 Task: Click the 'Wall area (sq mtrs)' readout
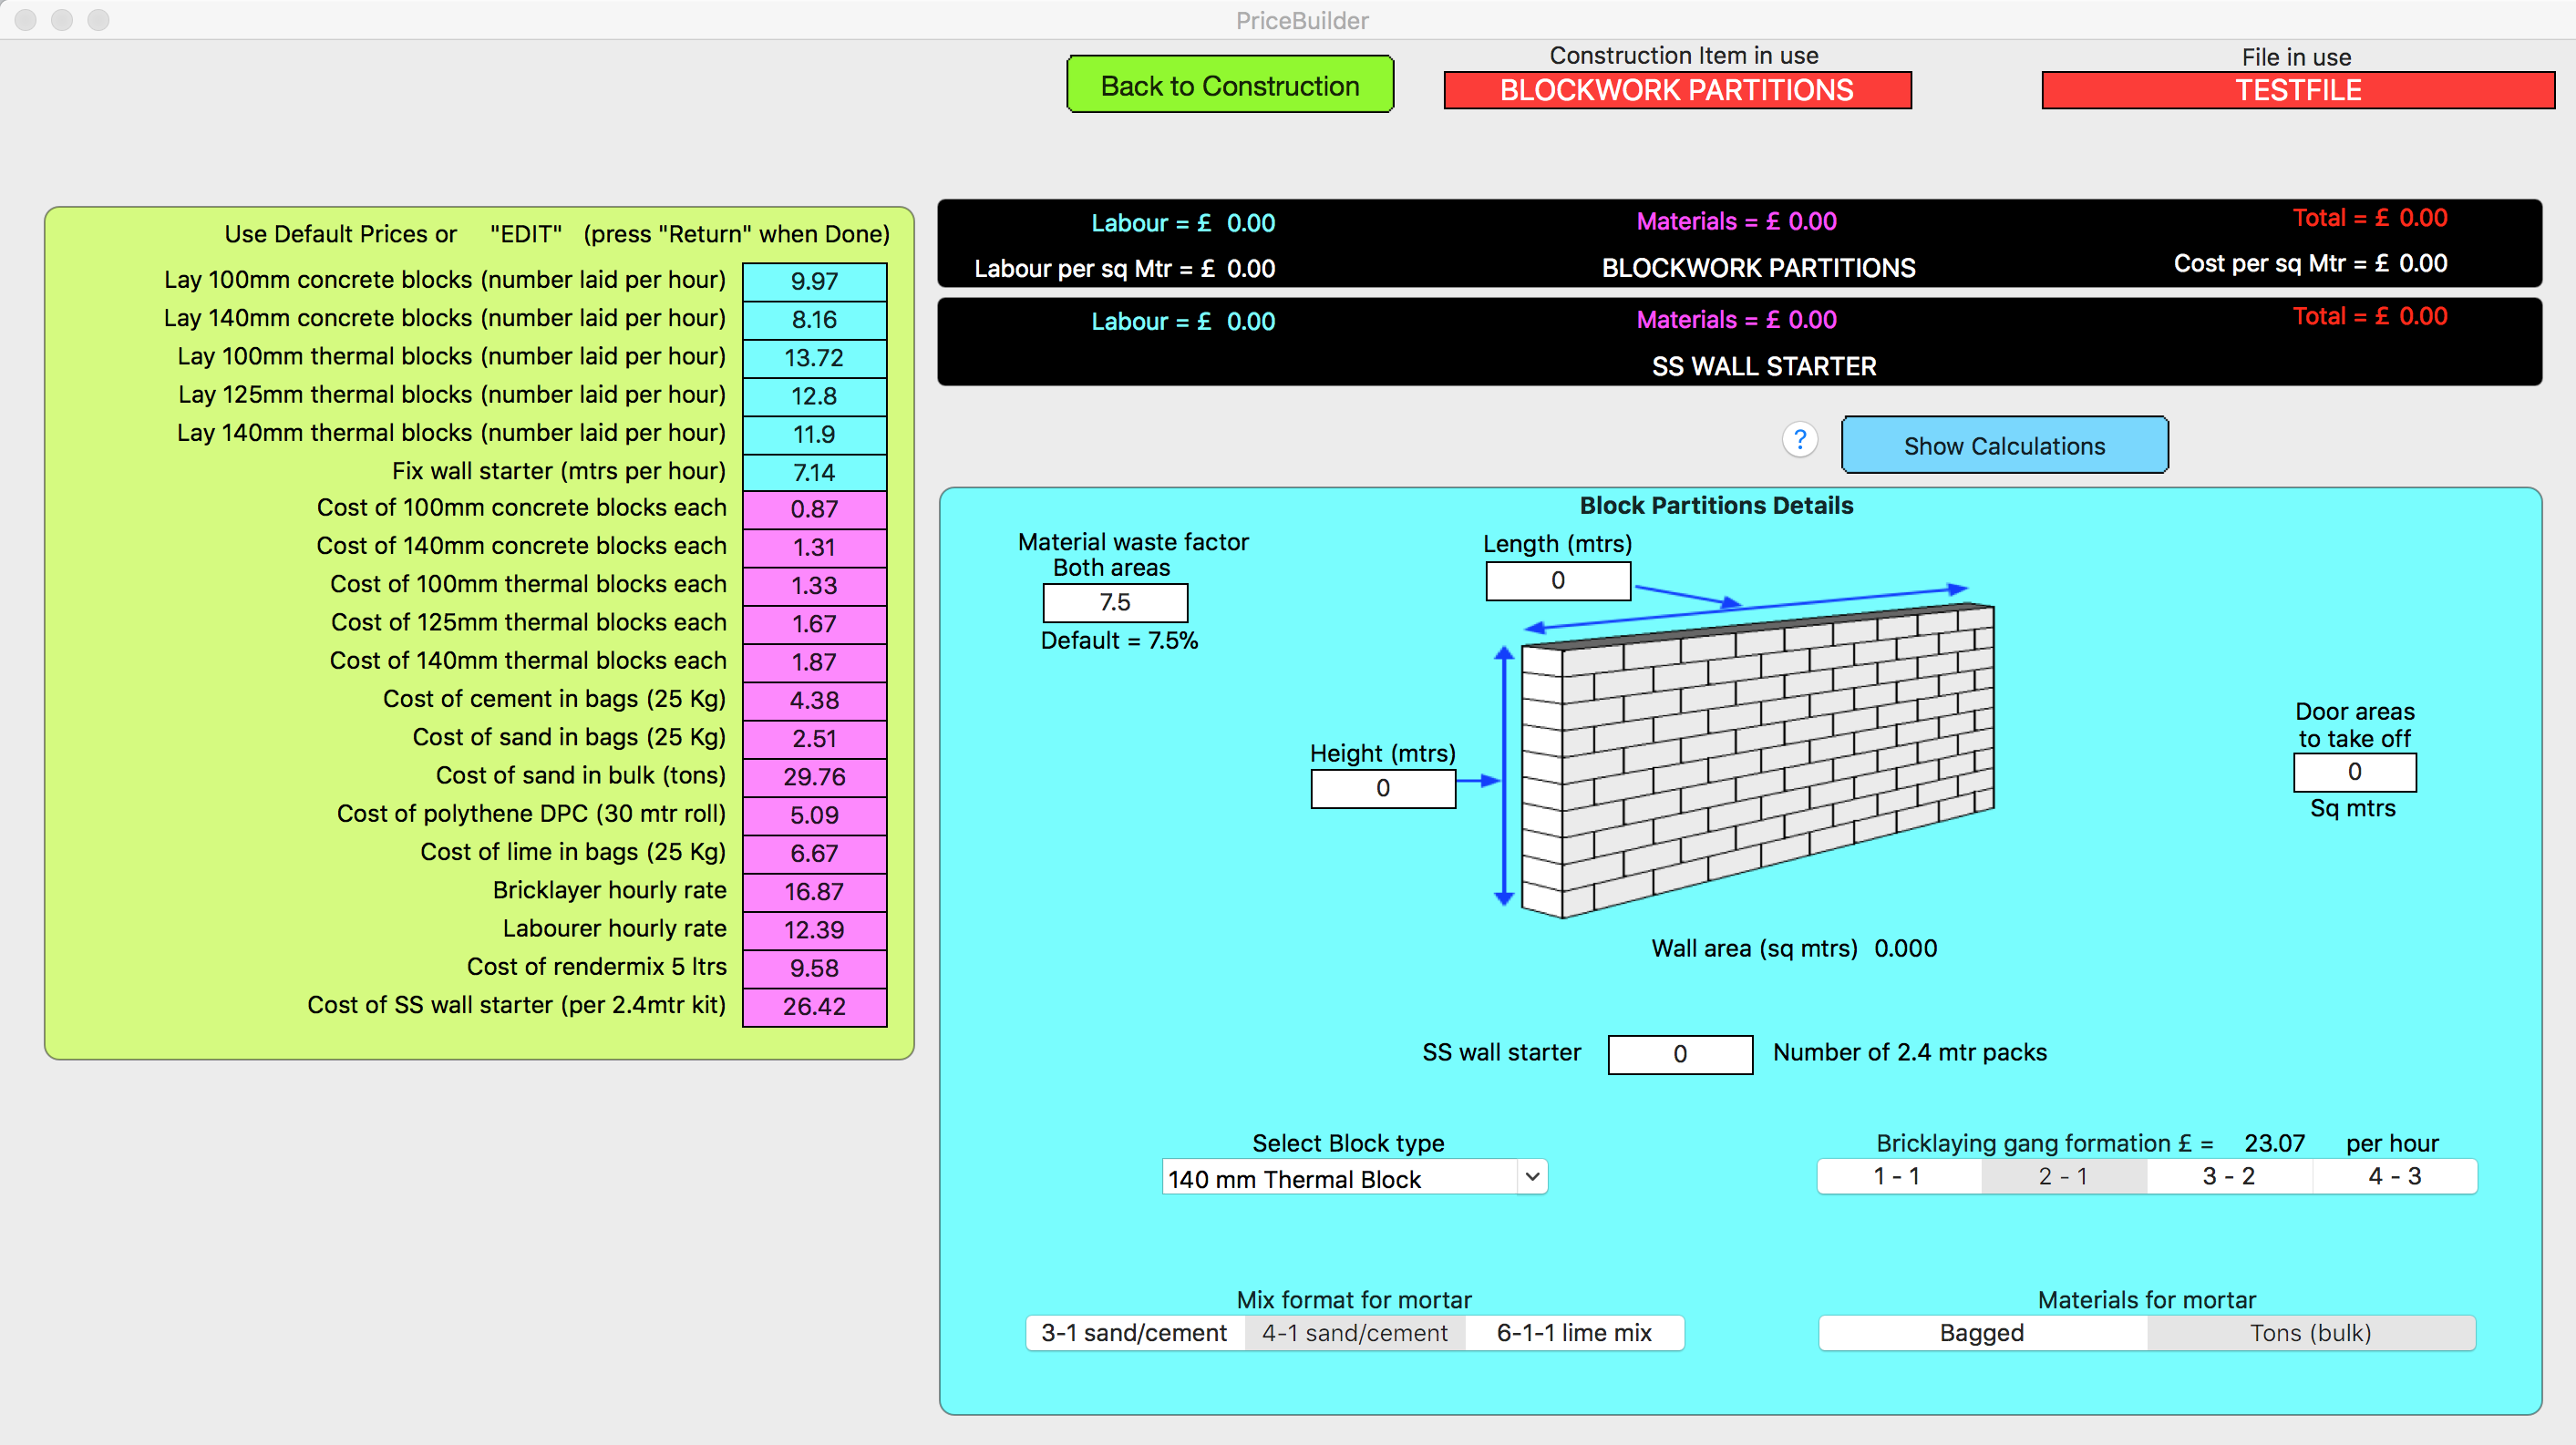(1794, 948)
